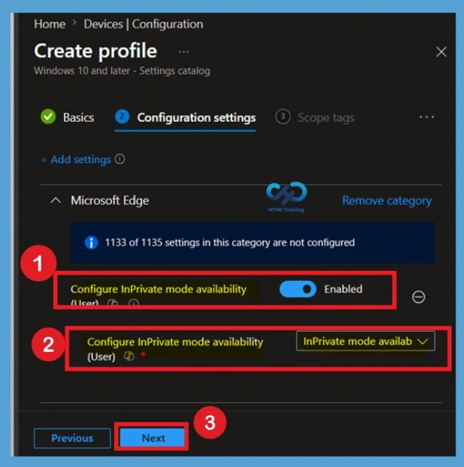Collapse the Microsoft Edge category
The width and height of the screenshot is (464, 467).
[56, 201]
